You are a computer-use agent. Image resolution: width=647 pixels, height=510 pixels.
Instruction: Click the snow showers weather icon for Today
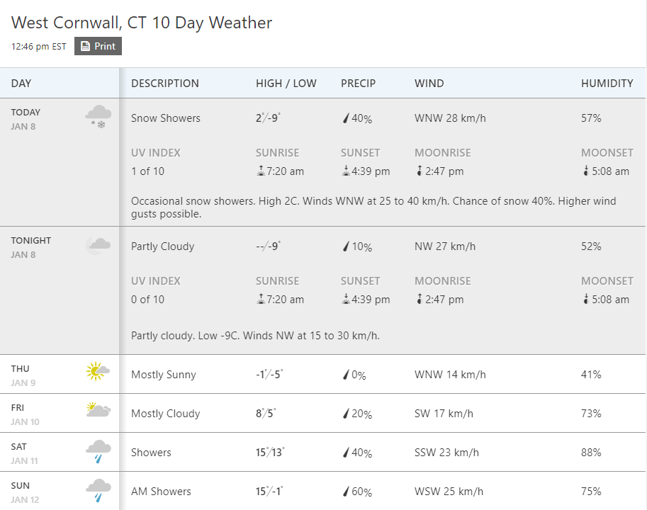98,116
